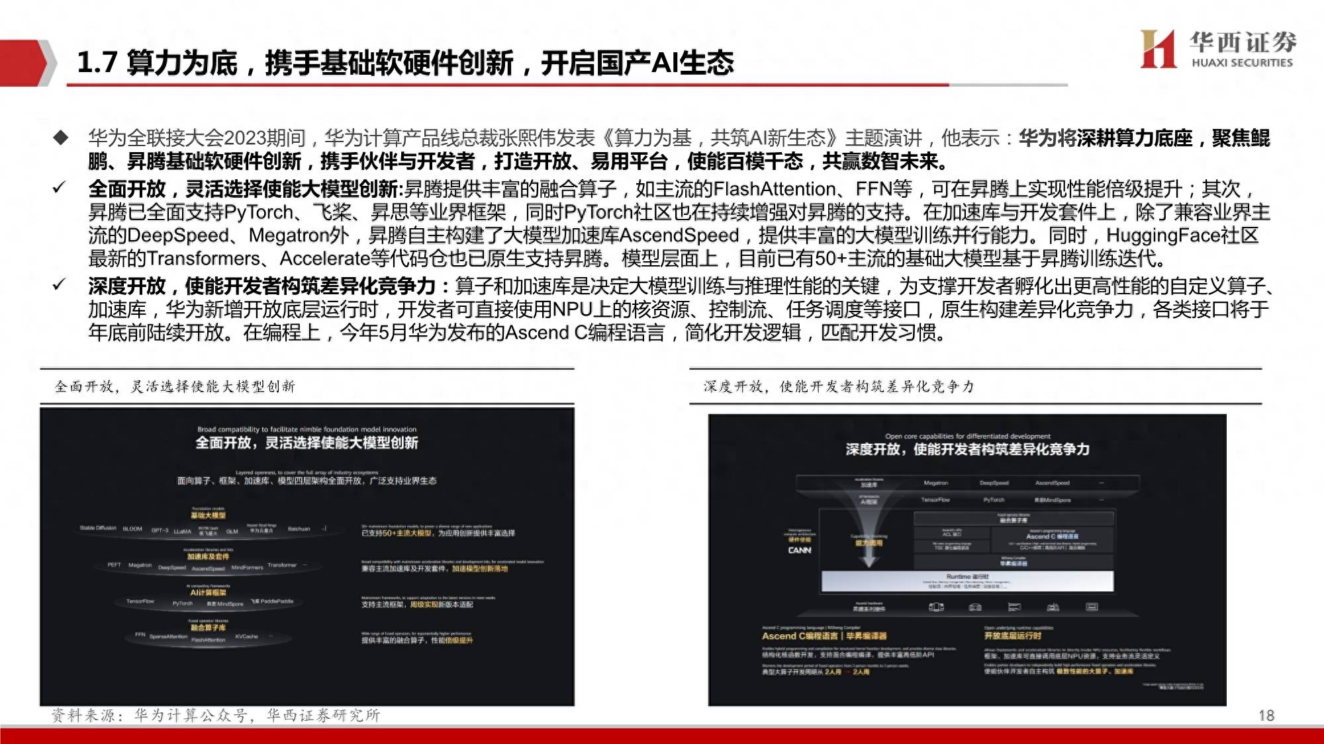Click SparseAttention in fused operator row
This screenshot has height=744, width=1324.
[168, 636]
